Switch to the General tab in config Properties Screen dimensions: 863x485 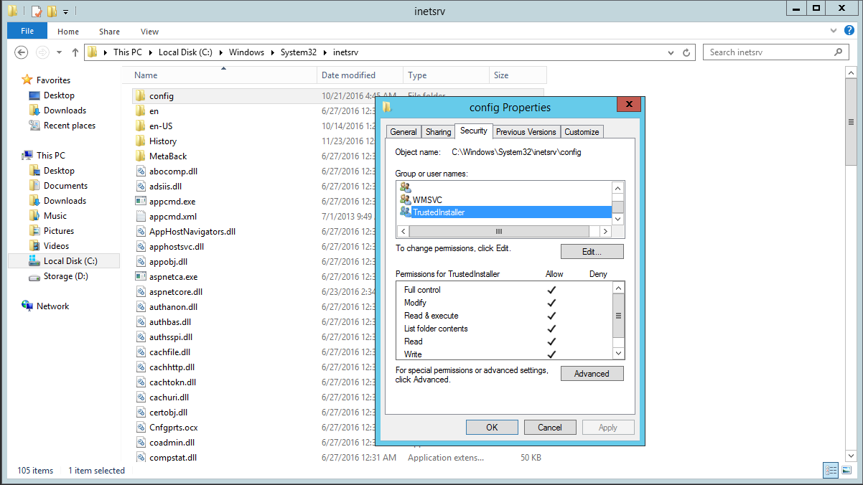pos(403,132)
